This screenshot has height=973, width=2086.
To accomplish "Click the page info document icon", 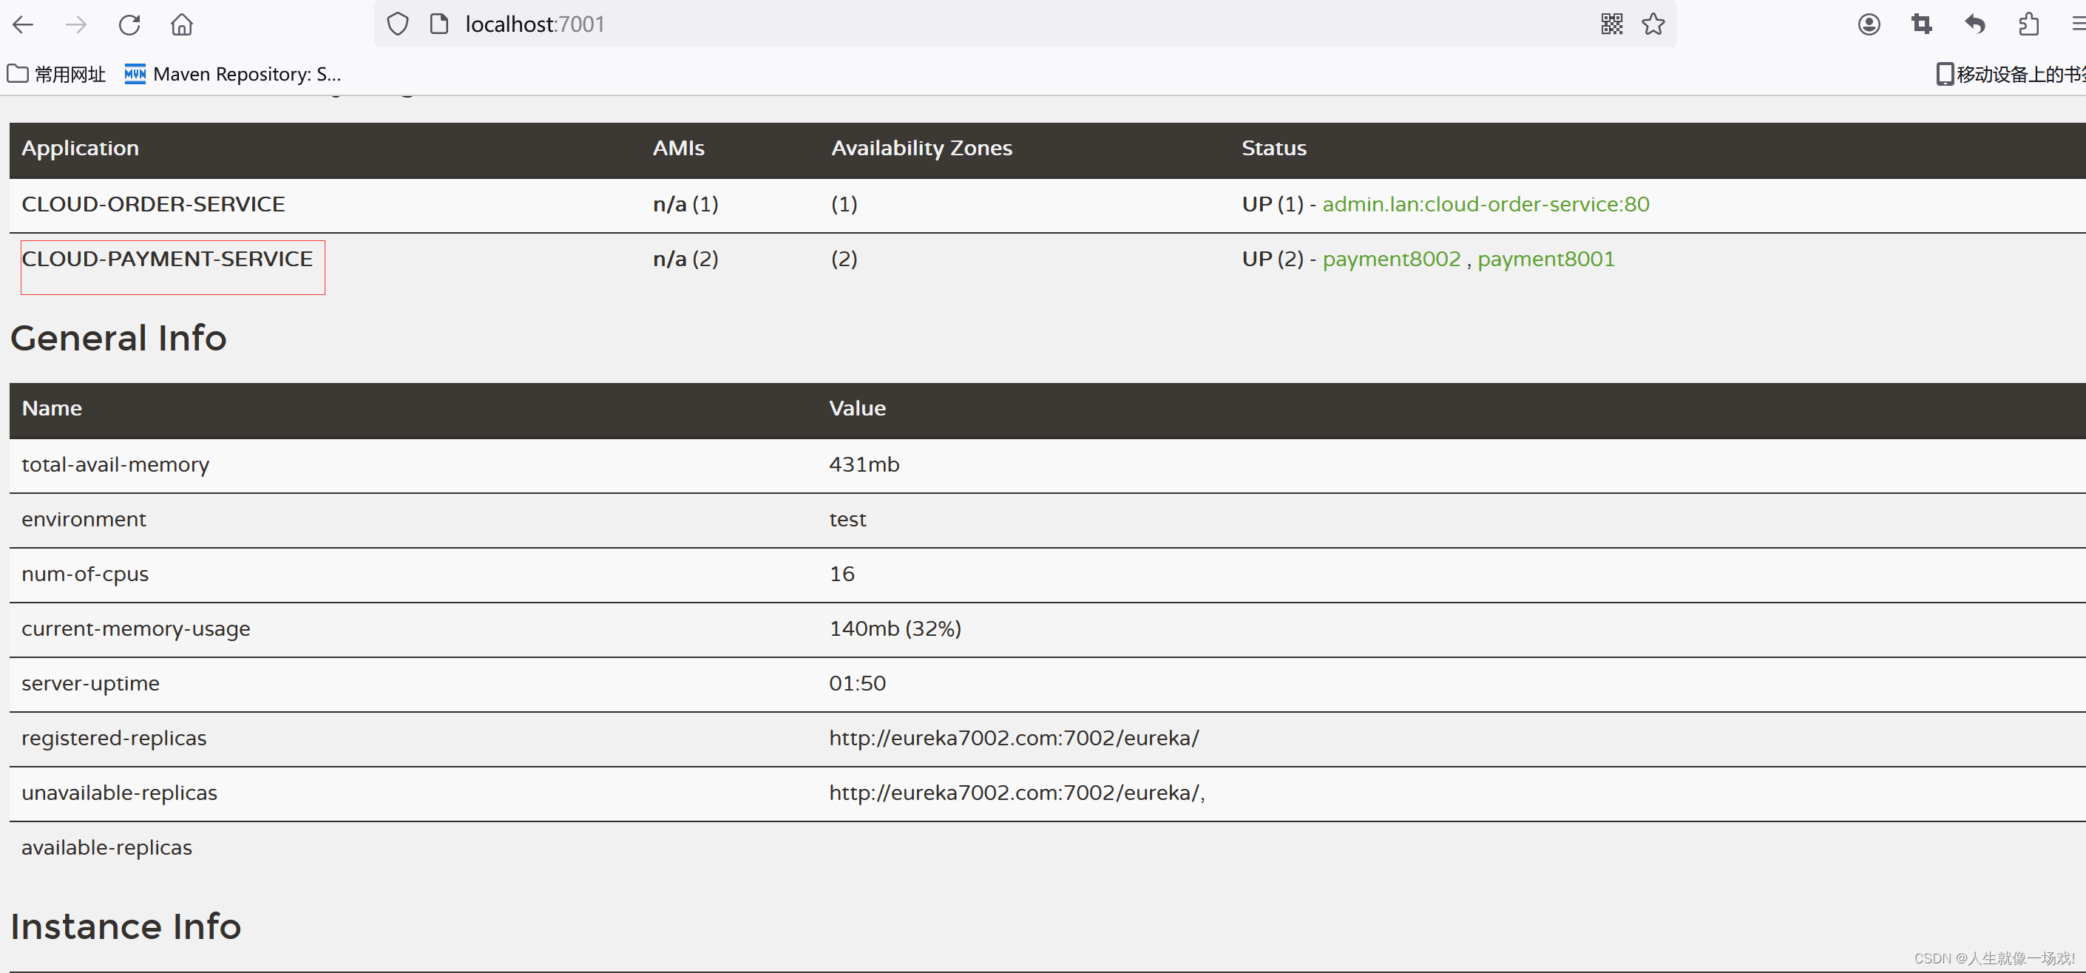I will click(439, 24).
